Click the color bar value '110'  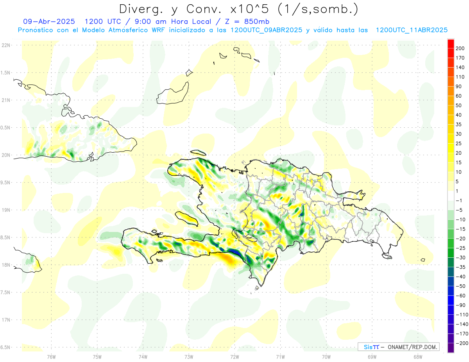(x=460, y=77)
